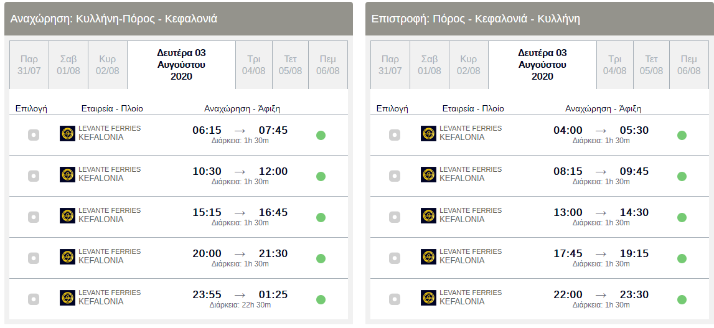Switch return date to Πεμ 06/08
Image resolution: width=714 pixels, height=328 pixels.
(x=688, y=65)
